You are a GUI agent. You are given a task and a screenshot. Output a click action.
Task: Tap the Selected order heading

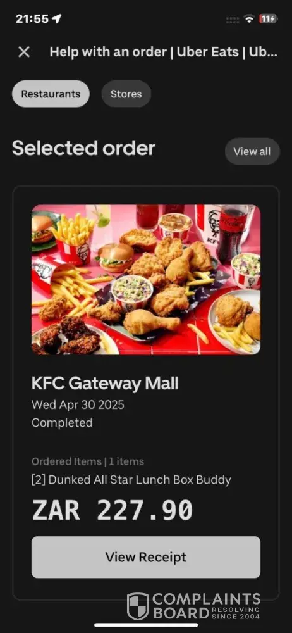pyautogui.click(x=83, y=148)
